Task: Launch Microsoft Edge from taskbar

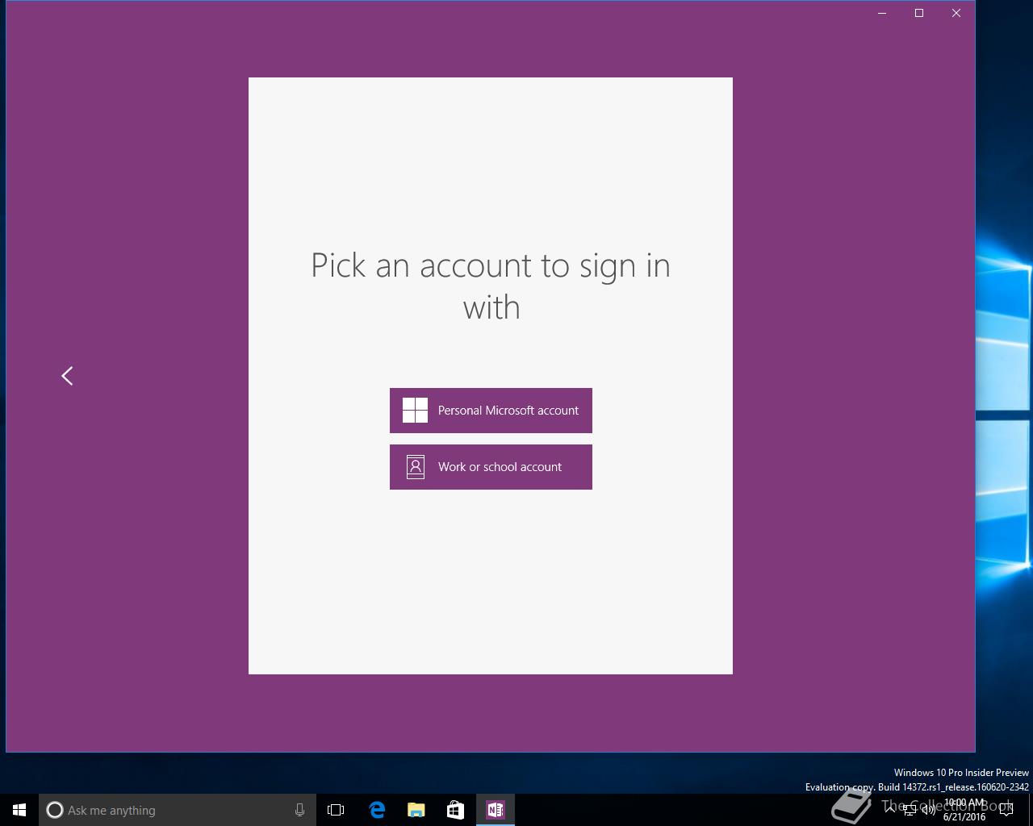Action: coord(377,810)
